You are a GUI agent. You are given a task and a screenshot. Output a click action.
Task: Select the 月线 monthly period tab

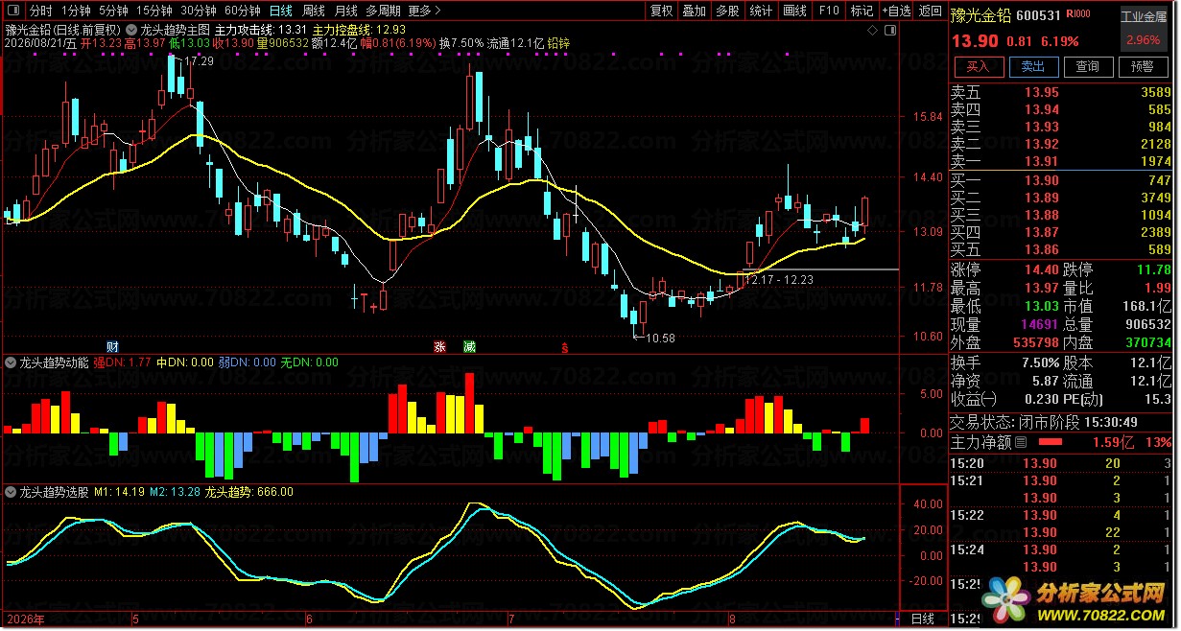[346, 12]
